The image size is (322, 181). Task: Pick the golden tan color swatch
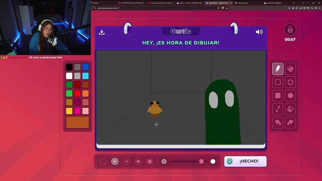coord(69,102)
